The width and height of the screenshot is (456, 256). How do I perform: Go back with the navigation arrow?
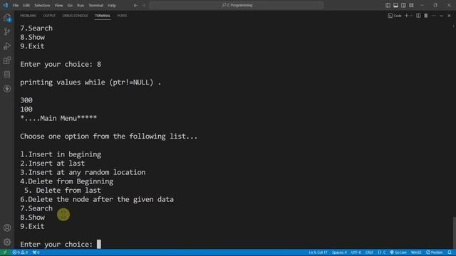[135, 5]
